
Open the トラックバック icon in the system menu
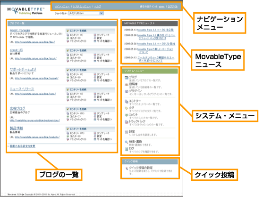click(127, 122)
